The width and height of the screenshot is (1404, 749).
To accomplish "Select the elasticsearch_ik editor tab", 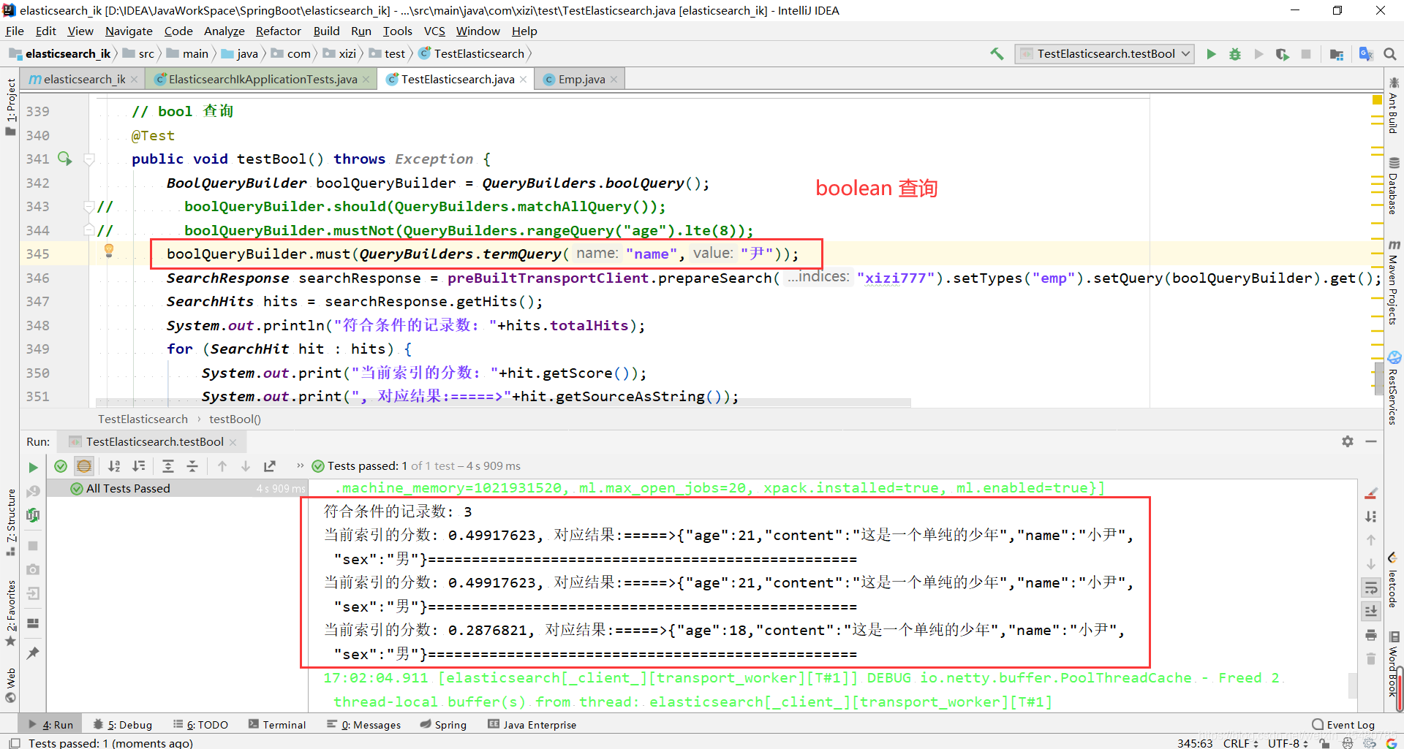I will point(83,79).
